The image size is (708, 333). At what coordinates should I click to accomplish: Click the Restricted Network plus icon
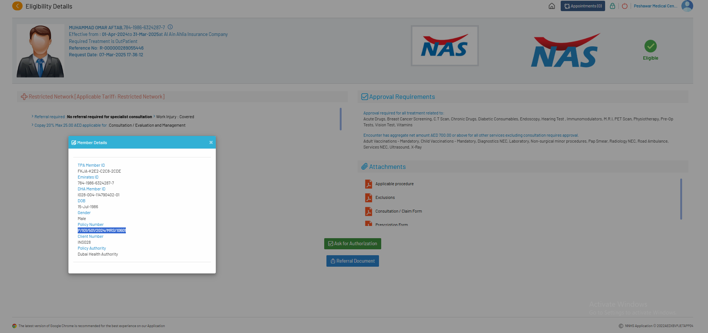(24, 97)
